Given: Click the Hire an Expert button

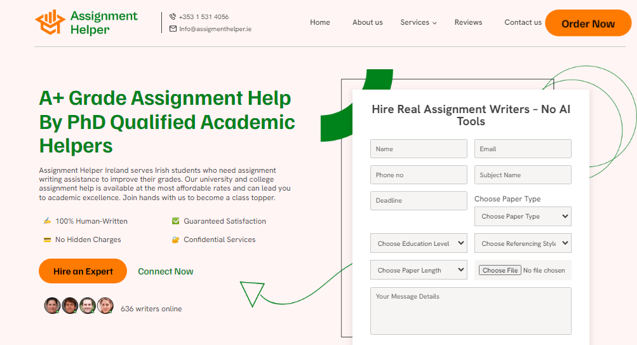Looking at the screenshot, I should [x=83, y=271].
